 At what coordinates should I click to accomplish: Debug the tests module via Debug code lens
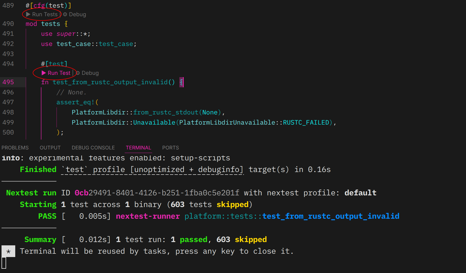[77, 14]
